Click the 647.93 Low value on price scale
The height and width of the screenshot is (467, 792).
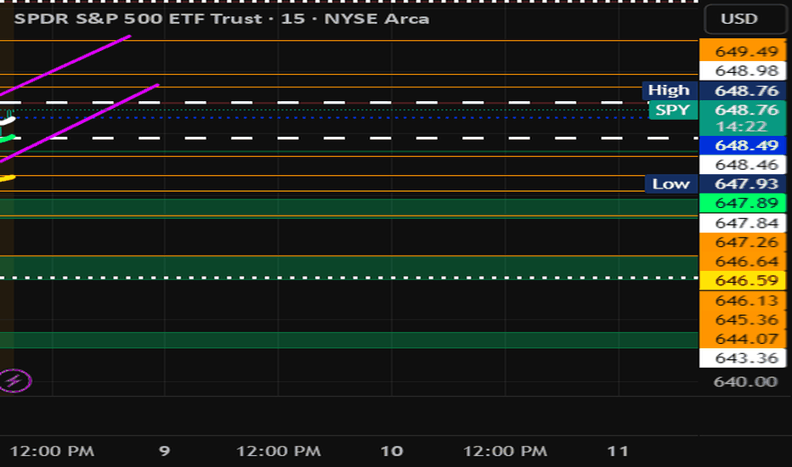pyautogui.click(x=743, y=183)
